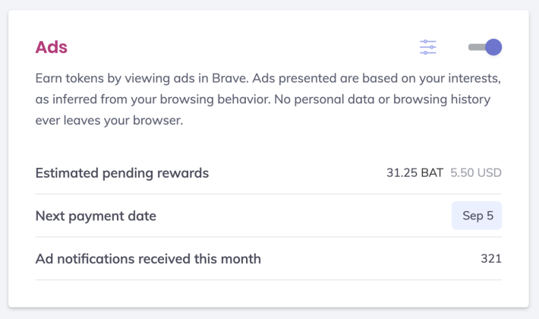This screenshot has width=539, height=319.
Task: Click the 5.50 USD value
Action: pos(476,172)
